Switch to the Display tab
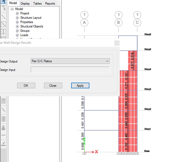This screenshot has width=169, height=162. tap(25, 4)
